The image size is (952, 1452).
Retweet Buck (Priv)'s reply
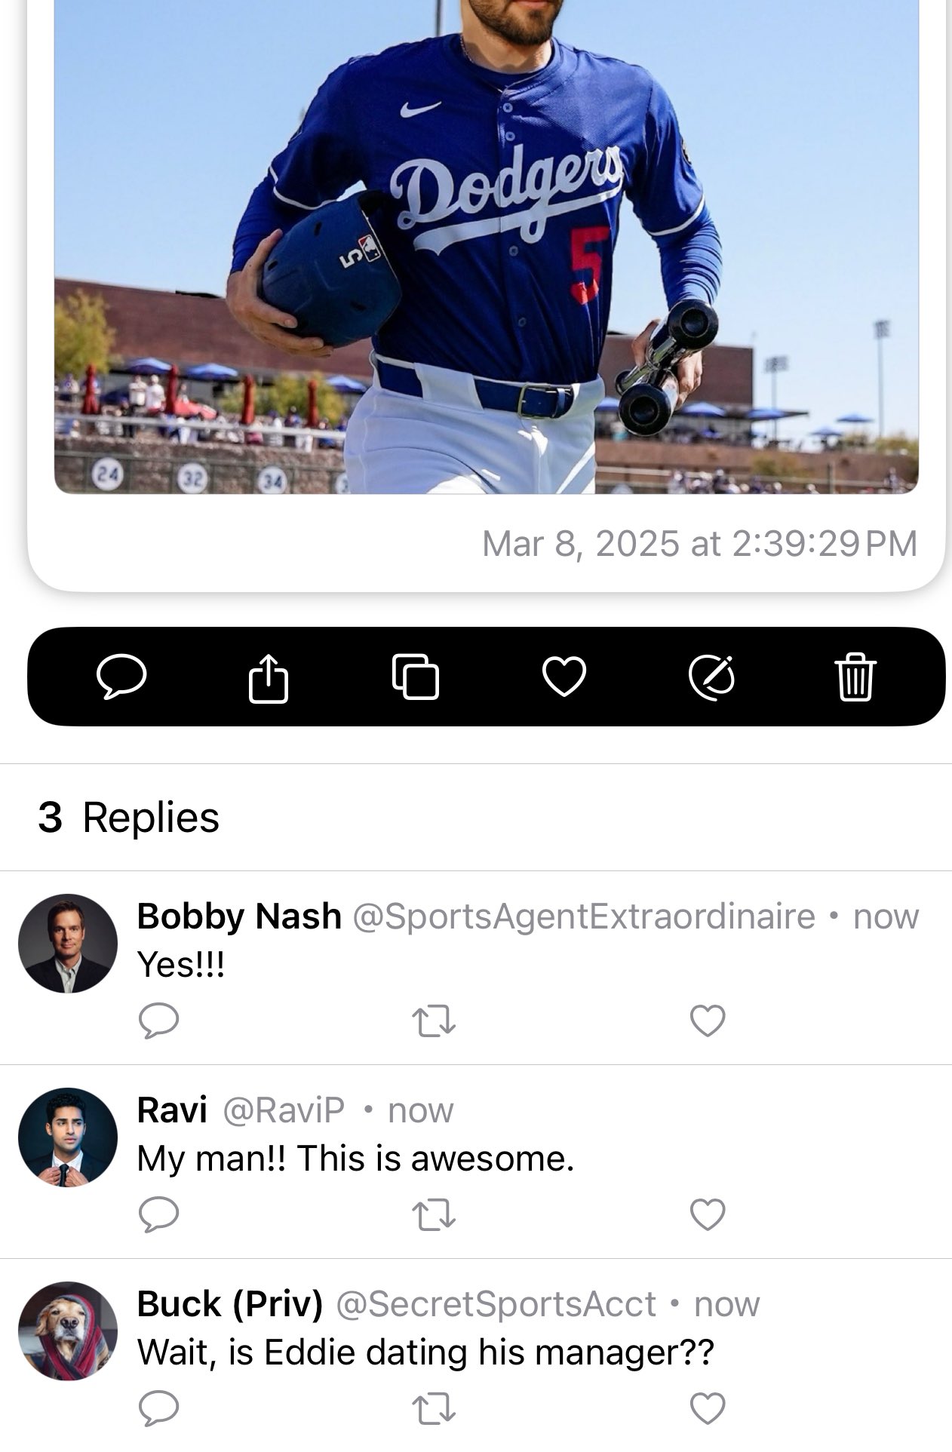coord(434,1408)
